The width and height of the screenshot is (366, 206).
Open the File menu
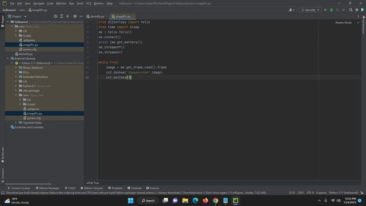12,3
